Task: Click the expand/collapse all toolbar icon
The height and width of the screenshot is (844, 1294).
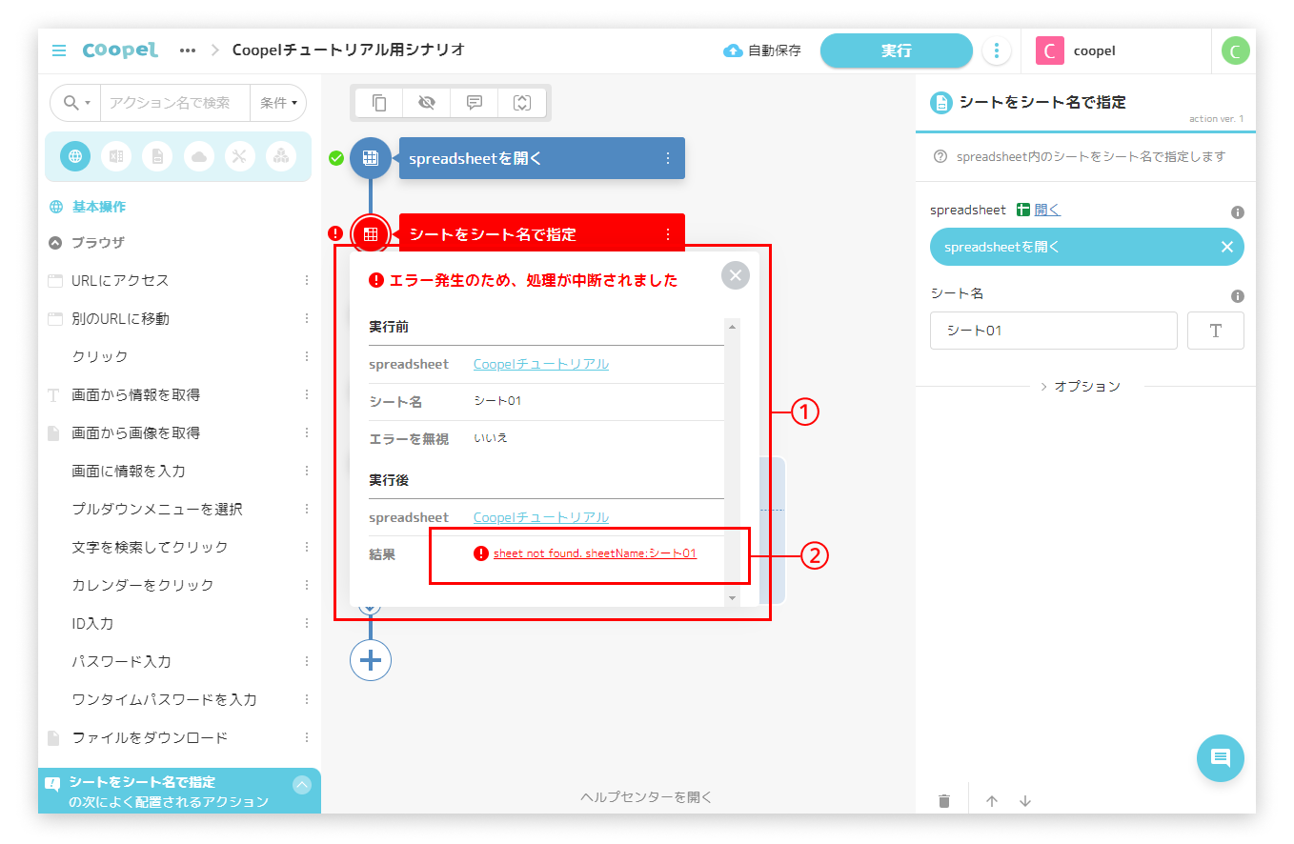Action: 521,103
